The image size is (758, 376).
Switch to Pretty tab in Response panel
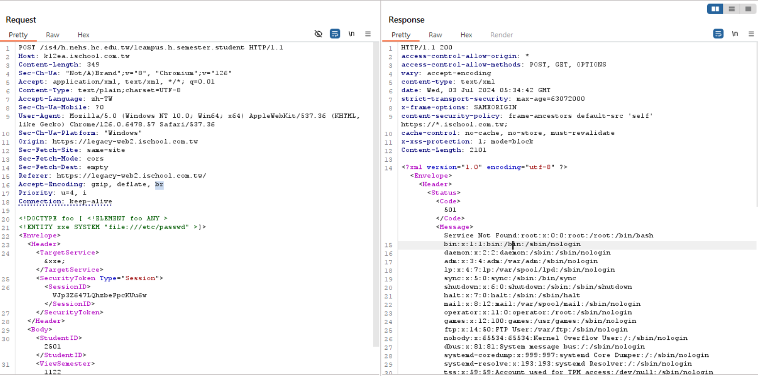click(x=401, y=35)
